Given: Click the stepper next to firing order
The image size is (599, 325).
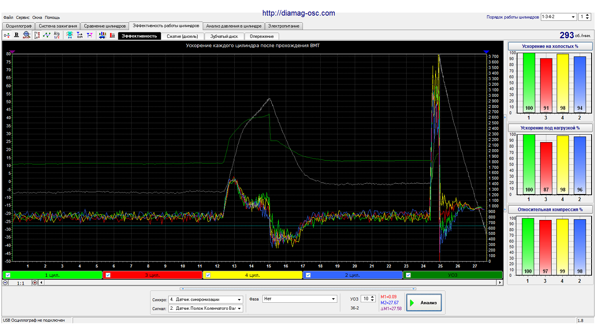Looking at the screenshot, I should click(587, 17).
